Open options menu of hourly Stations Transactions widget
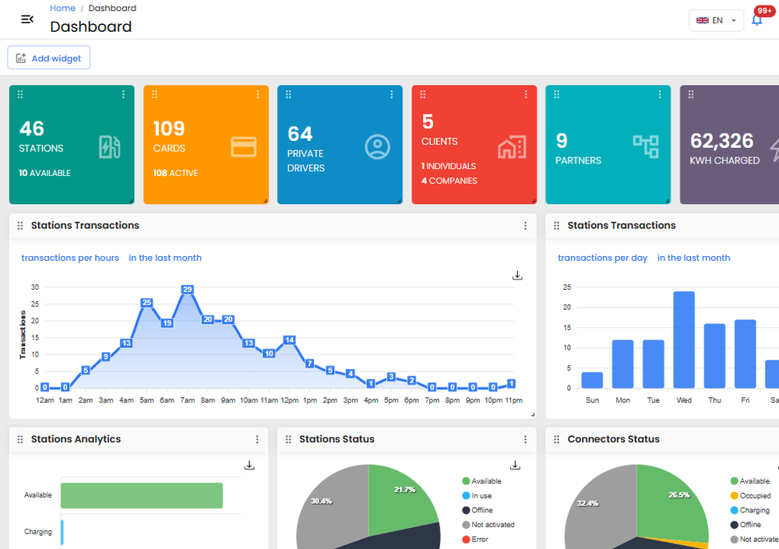This screenshot has height=549, width=779. click(525, 226)
